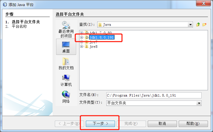
Task: Create a new folder icon
Action: pos(204,25)
